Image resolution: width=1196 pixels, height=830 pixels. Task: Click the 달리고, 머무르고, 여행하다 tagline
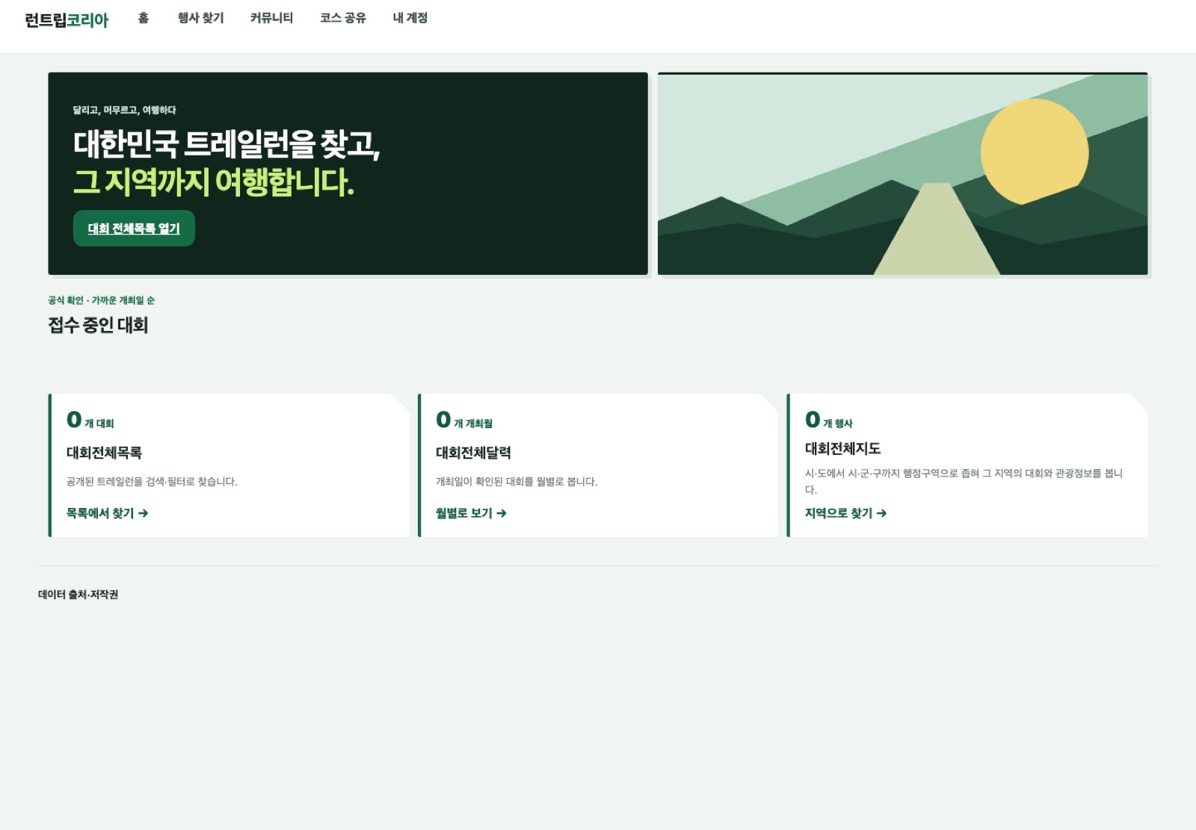(x=124, y=110)
